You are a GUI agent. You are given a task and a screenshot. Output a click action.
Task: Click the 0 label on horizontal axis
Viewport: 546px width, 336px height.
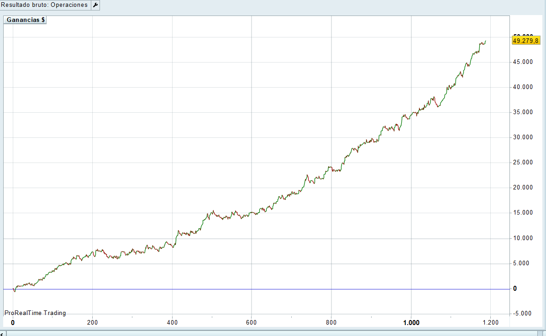tap(13, 322)
